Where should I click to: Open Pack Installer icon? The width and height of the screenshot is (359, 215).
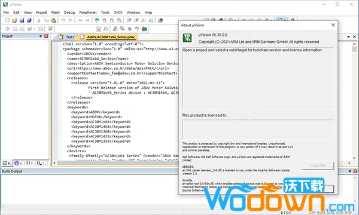144,29
